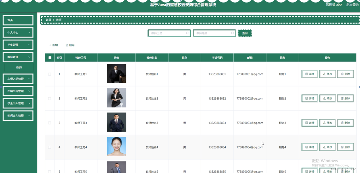Select all rows with header checkbox
The image size is (360, 173).
[50, 58]
